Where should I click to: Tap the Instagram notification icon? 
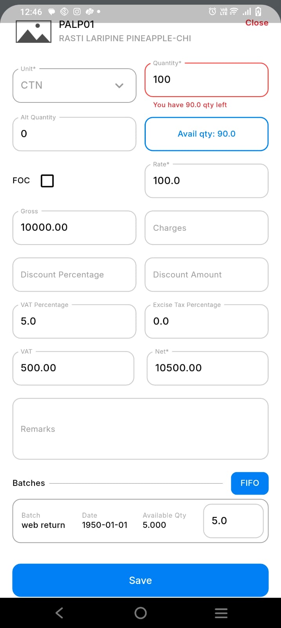pyautogui.click(x=77, y=11)
